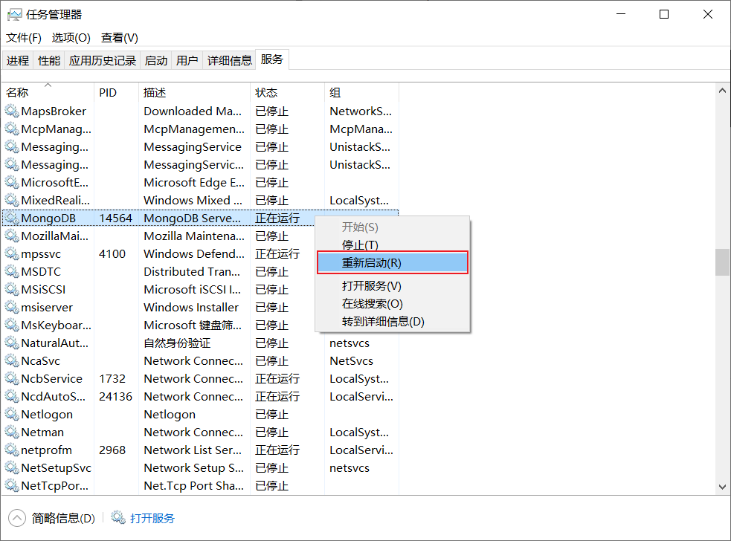Viewport: 731px width, 541px height.
Task: Select 转到详细信息(D) from context menu
Action: [382, 322]
